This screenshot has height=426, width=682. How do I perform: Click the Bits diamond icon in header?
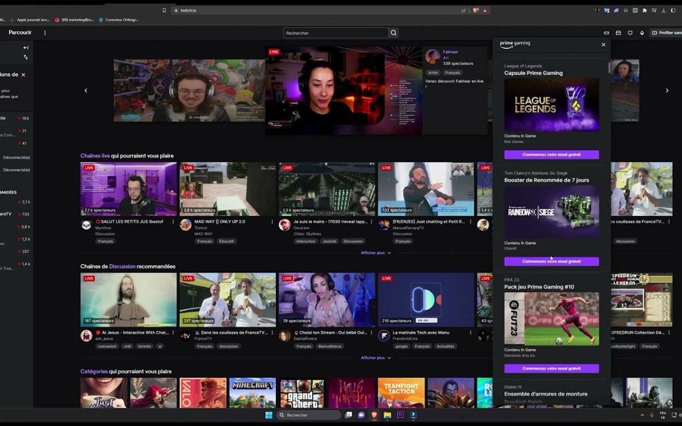point(642,33)
